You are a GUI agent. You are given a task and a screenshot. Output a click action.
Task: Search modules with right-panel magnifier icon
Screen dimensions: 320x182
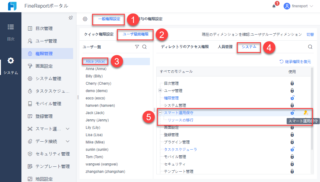(310, 47)
